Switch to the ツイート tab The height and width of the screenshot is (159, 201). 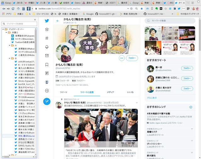[x=63, y=92]
